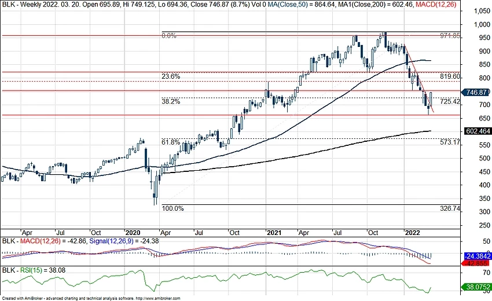Click the Signal(12,26,9) = -24.38 label
Screen dimensions: 492x301
[124, 241]
